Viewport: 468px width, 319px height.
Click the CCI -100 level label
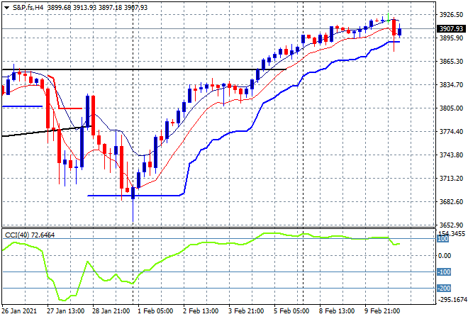[444, 272]
